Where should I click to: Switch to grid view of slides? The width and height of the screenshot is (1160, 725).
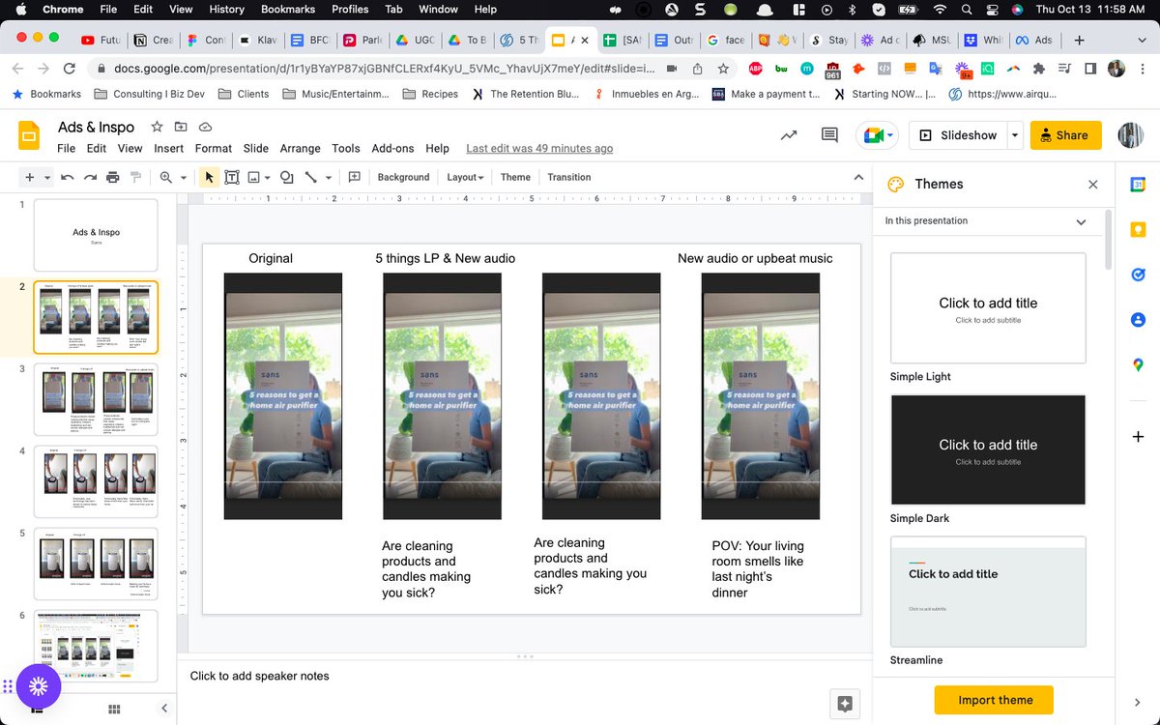(x=113, y=710)
